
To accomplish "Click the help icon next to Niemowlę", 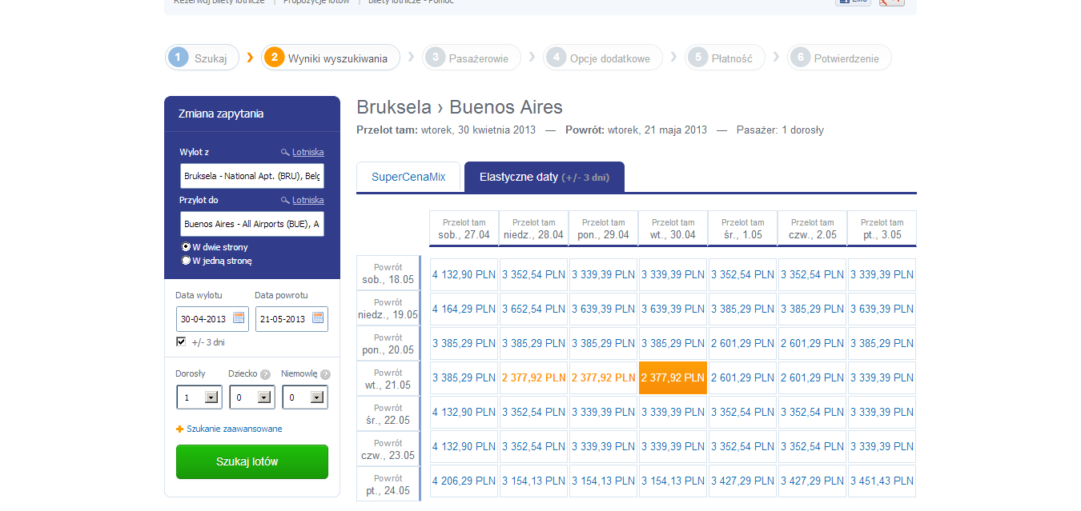I will pos(325,374).
